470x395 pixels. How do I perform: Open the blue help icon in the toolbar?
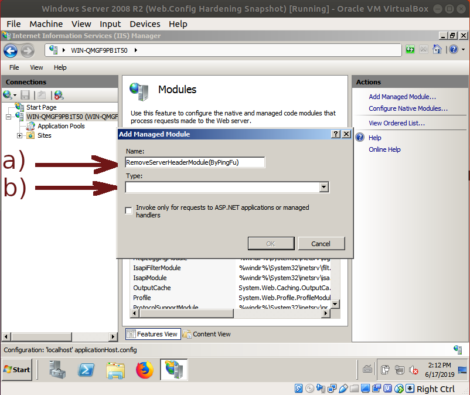(454, 49)
